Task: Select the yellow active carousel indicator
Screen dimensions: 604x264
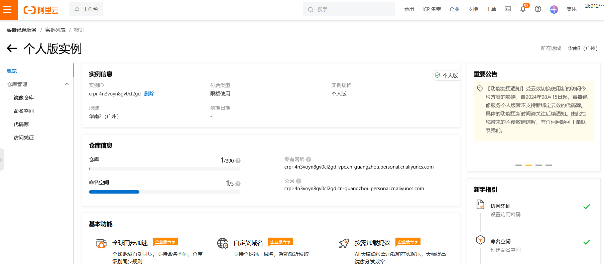Action: point(529,165)
